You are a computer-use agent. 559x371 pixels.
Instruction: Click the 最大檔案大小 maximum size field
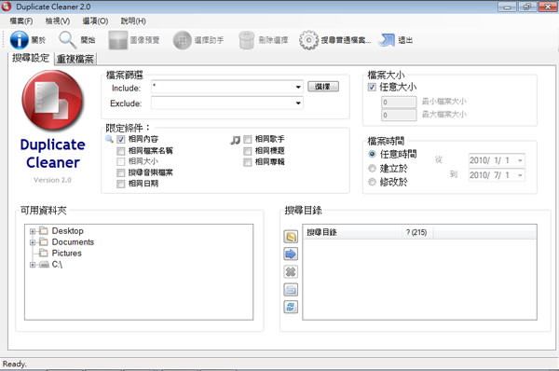point(399,116)
